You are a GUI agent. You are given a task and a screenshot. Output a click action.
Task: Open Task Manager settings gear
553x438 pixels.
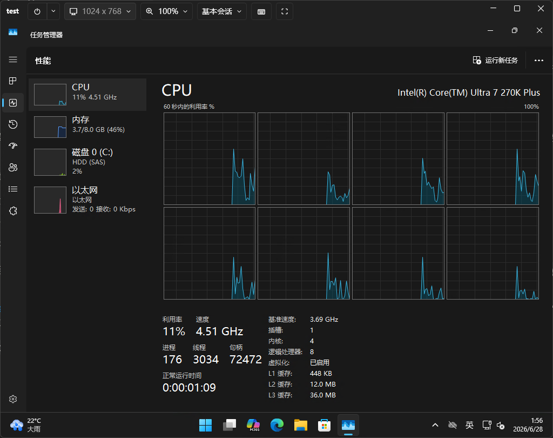tap(13, 399)
